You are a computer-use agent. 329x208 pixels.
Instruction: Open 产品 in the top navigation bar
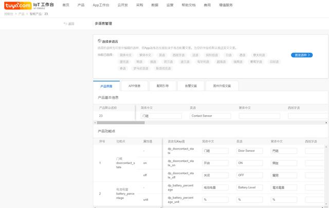pos(81,5)
